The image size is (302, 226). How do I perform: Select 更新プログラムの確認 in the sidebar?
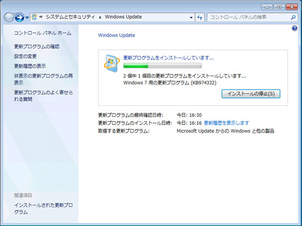37,47
